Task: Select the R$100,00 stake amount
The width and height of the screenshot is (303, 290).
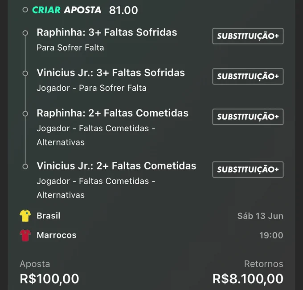Action: [49, 279]
